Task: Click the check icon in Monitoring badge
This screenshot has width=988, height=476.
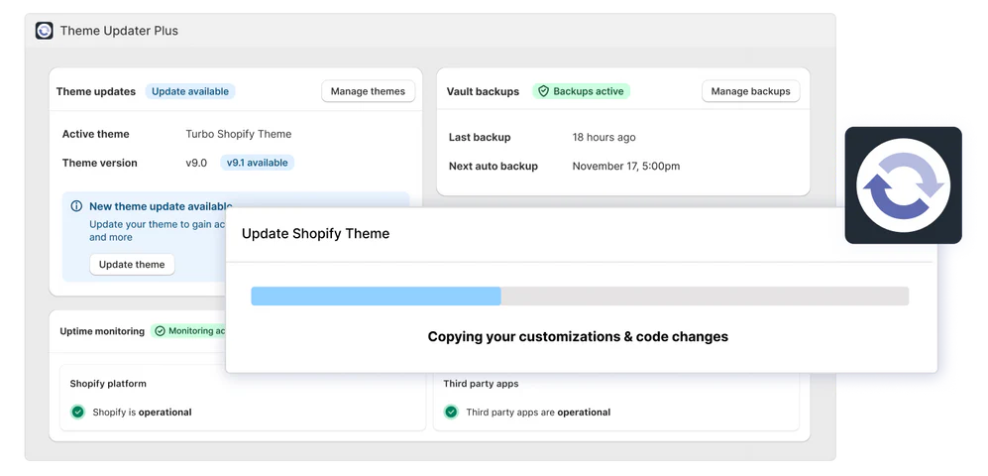Action: click(x=161, y=331)
